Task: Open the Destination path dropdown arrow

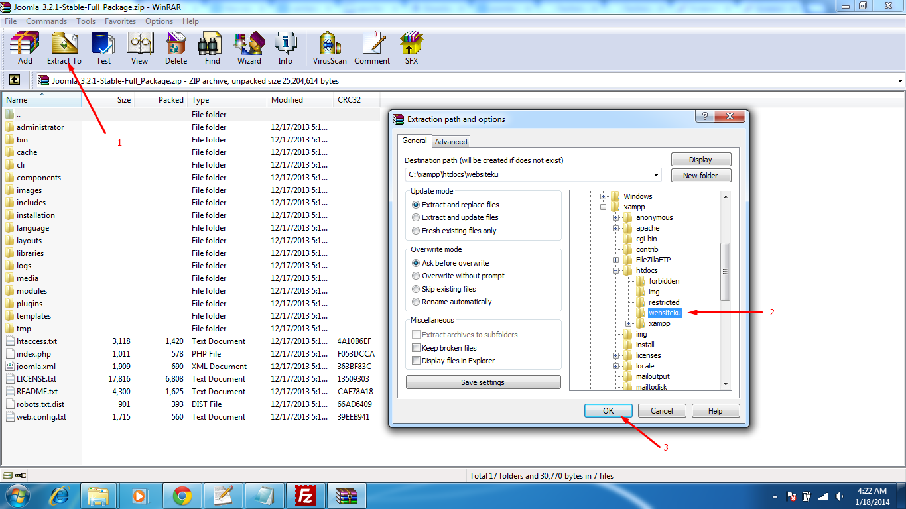Action: 657,175
